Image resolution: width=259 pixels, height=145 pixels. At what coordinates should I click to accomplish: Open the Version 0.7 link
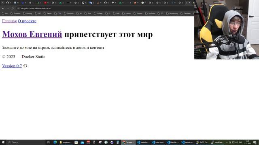click(x=12, y=66)
